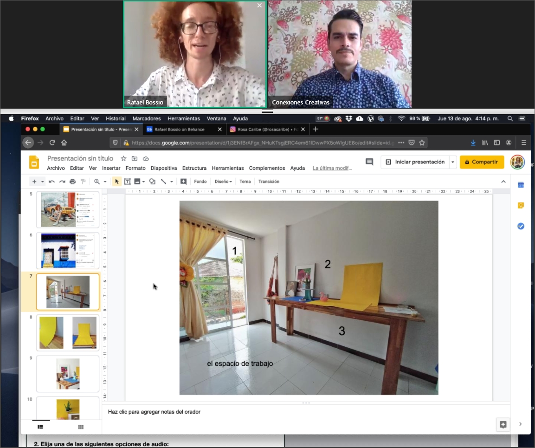Open the zoom dropdown arrow
This screenshot has height=448, width=535.
(x=105, y=182)
